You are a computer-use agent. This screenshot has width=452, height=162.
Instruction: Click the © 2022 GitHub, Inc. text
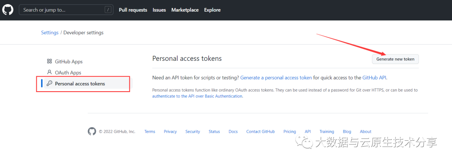[x=117, y=131]
